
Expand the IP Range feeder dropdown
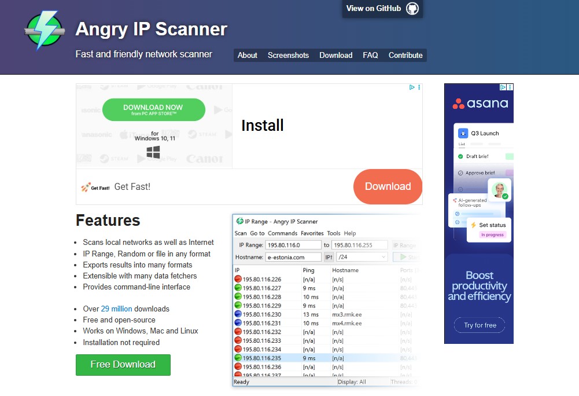[x=405, y=245]
